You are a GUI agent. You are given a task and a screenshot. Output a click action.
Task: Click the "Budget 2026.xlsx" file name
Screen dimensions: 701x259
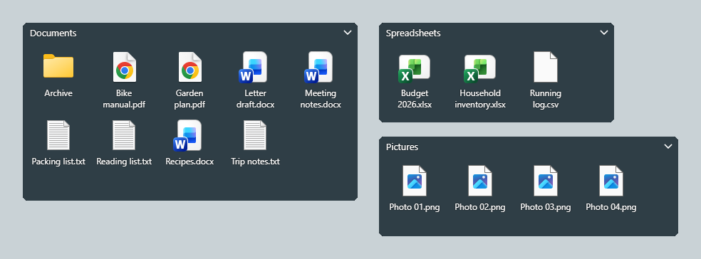pos(415,99)
